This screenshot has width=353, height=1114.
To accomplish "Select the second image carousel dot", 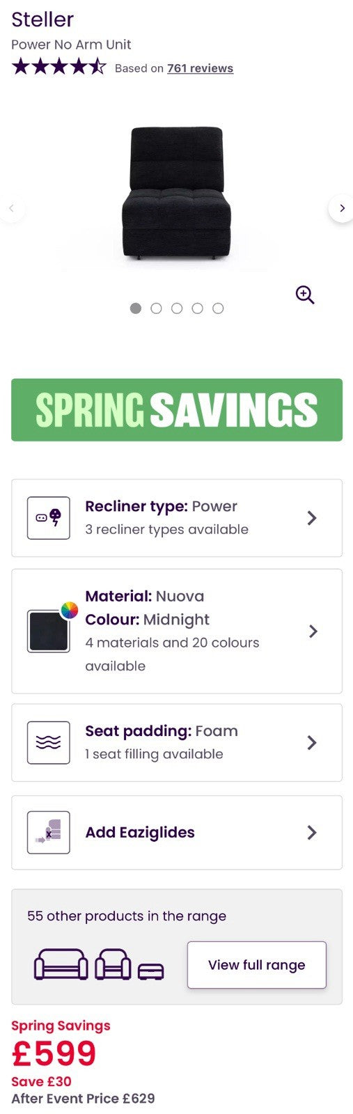I will click(156, 308).
